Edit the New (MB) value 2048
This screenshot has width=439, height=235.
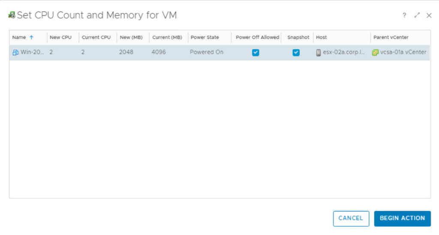pyautogui.click(x=126, y=52)
